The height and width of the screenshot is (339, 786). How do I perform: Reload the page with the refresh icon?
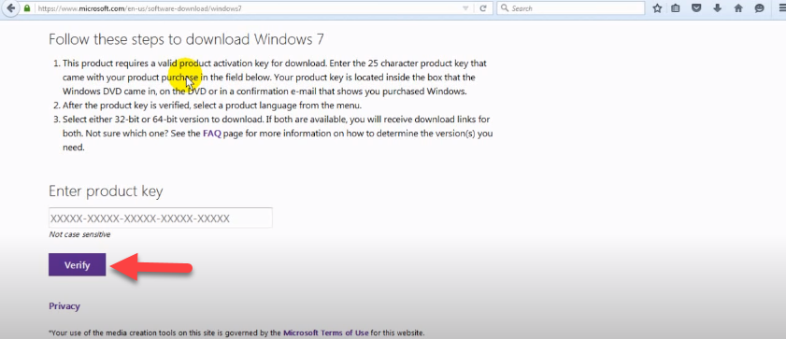483,8
